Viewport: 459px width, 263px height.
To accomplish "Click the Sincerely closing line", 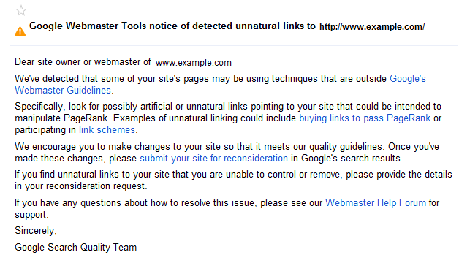I will pos(35,231).
